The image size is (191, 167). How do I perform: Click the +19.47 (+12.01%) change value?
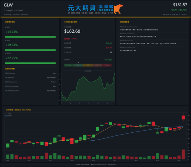(x=179, y=10)
